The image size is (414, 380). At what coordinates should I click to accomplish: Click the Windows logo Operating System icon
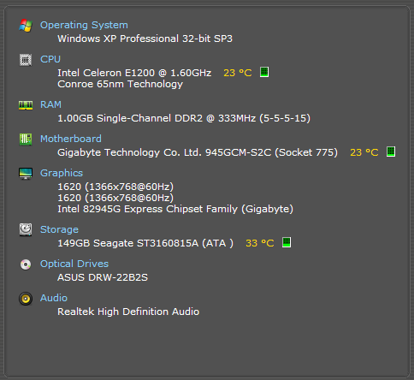(26, 26)
